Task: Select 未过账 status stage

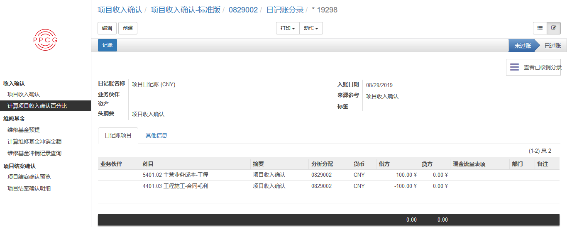Action: pyautogui.click(x=522, y=46)
